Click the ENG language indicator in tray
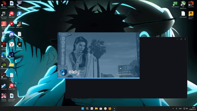This screenshot has height=111, width=197. [x=180, y=109]
